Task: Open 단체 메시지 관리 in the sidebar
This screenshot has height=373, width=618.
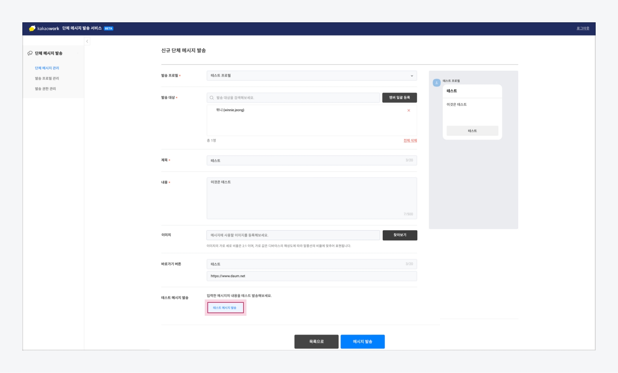Action: (47, 68)
